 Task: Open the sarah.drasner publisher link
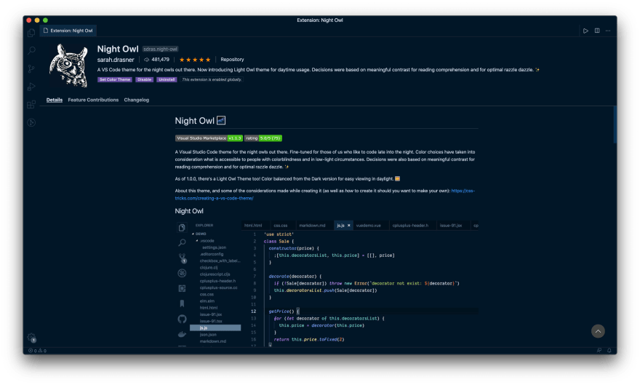tap(116, 60)
